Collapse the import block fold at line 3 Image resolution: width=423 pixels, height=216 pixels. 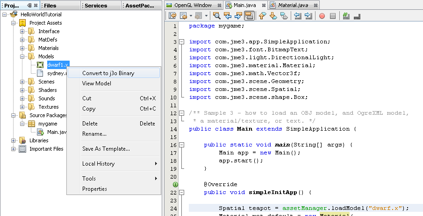coord(182,42)
